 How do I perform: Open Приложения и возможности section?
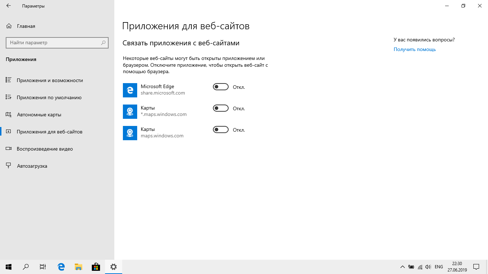50,80
